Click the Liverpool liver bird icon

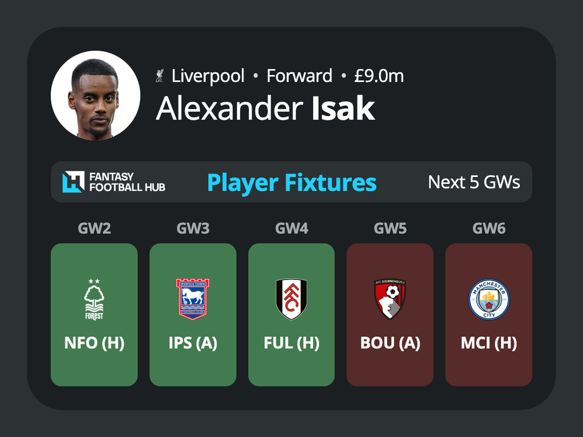(x=159, y=76)
